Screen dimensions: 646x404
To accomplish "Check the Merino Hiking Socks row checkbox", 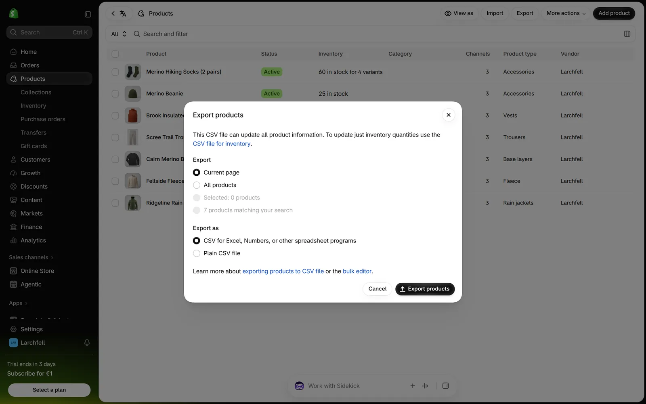I will pyautogui.click(x=115, y=72).
